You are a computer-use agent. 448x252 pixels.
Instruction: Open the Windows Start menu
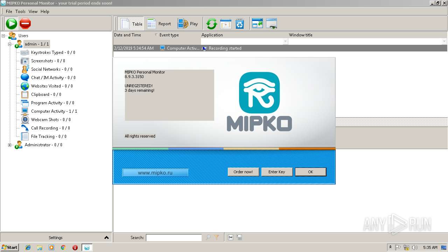[x=9, y=247]
